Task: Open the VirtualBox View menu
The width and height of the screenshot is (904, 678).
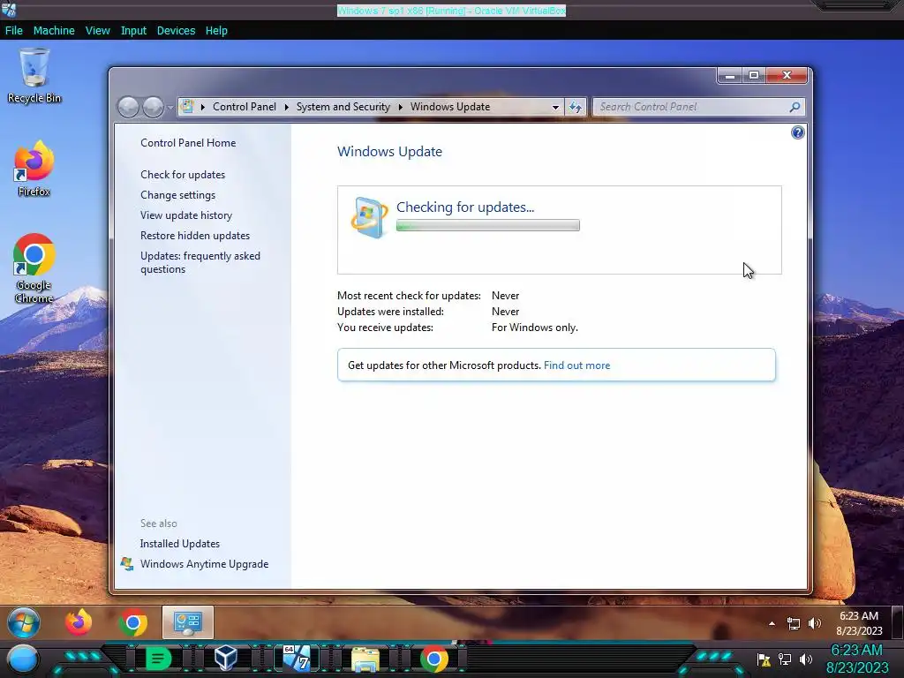Action: pos(97,31)
